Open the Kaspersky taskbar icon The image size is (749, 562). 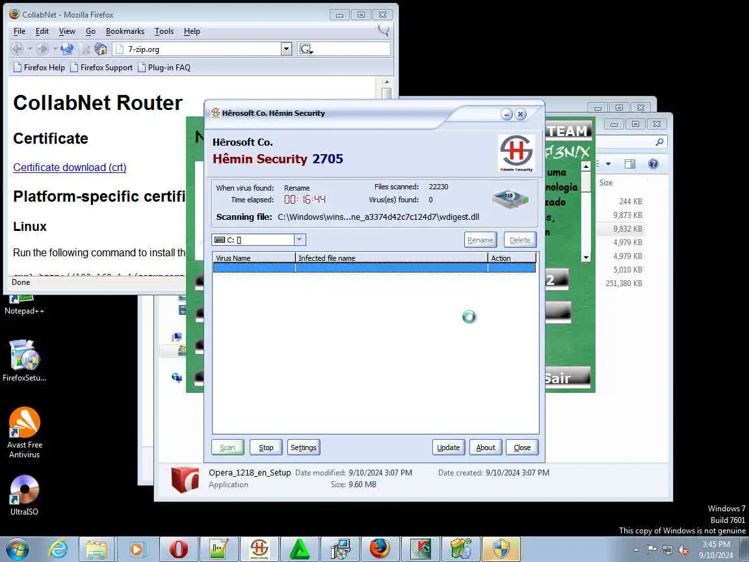[x=421, y=549]
